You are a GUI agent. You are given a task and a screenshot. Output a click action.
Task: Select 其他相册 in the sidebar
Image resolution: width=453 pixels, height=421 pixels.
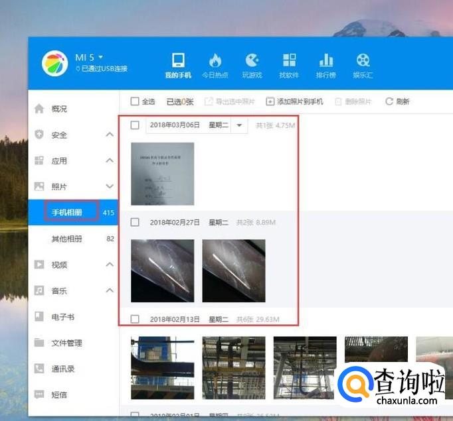[67, 239]
